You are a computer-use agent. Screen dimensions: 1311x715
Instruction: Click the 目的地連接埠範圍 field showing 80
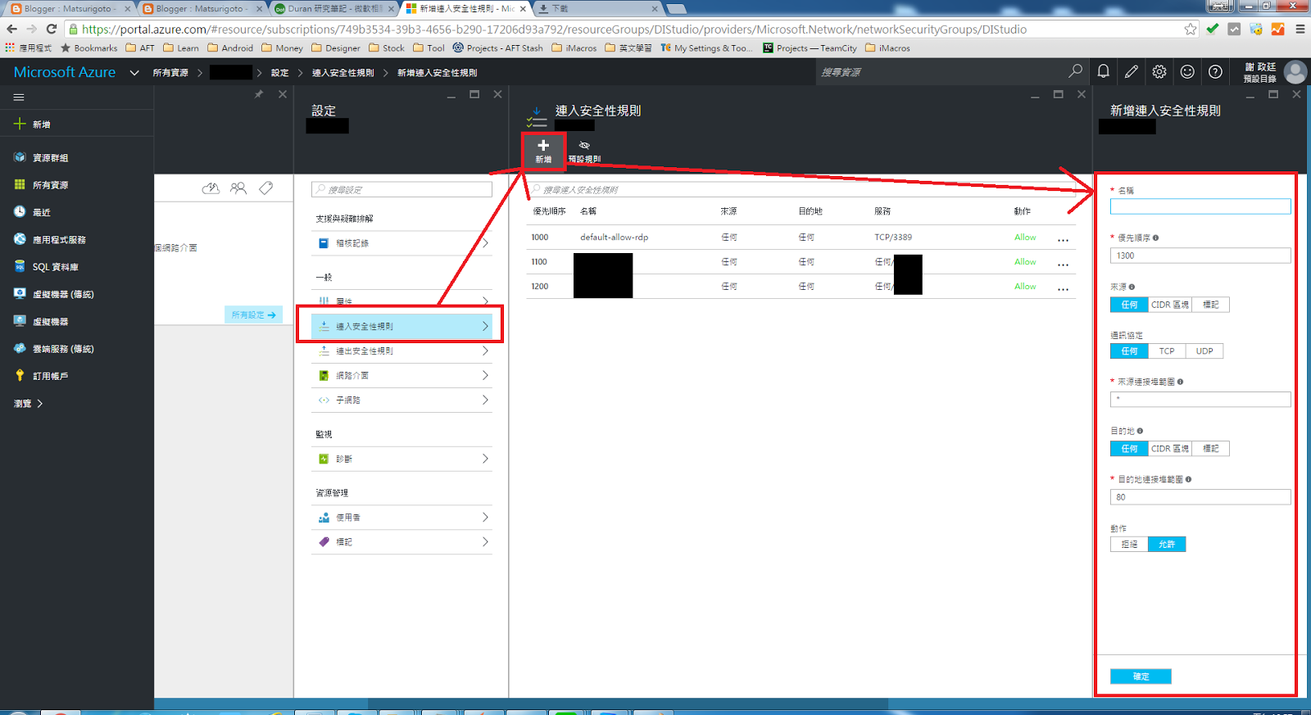[1200, 497]
